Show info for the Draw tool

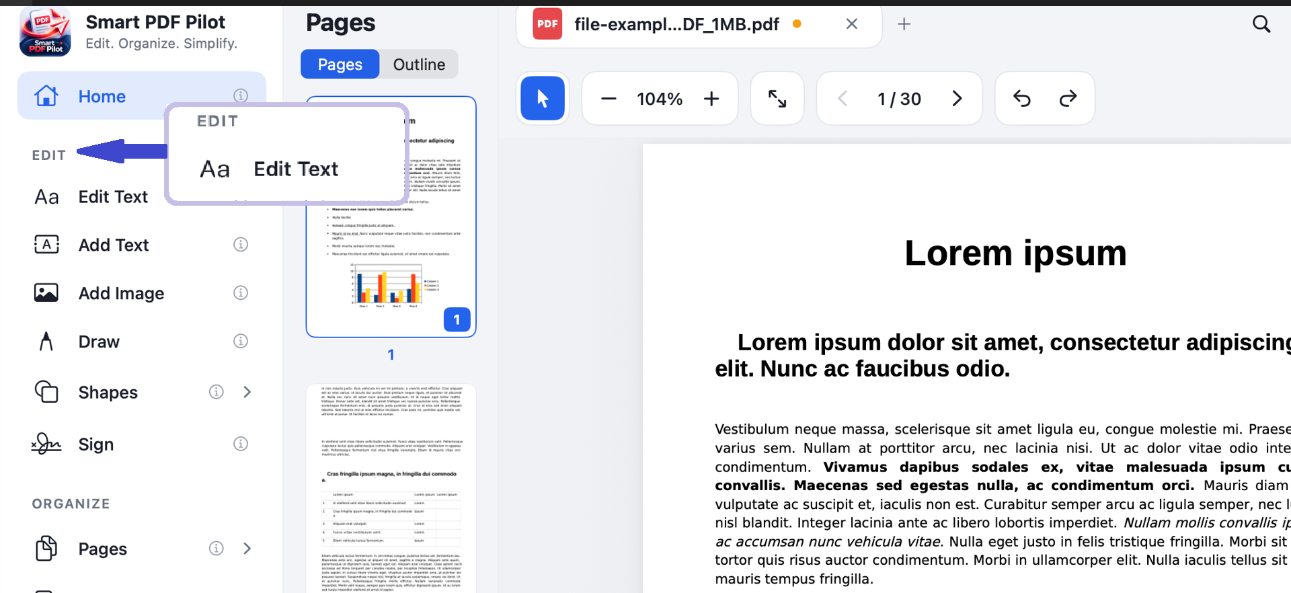(241, 342)
